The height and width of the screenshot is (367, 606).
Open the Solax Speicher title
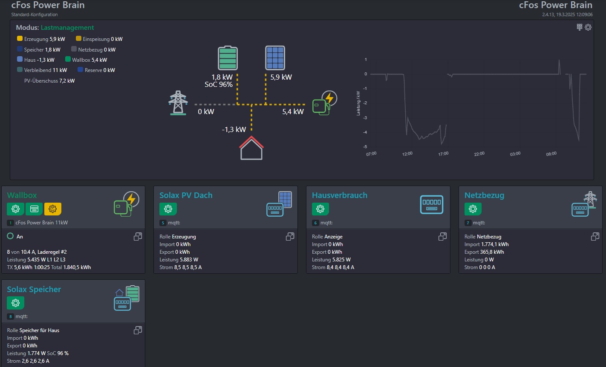(x=34, y=290)
